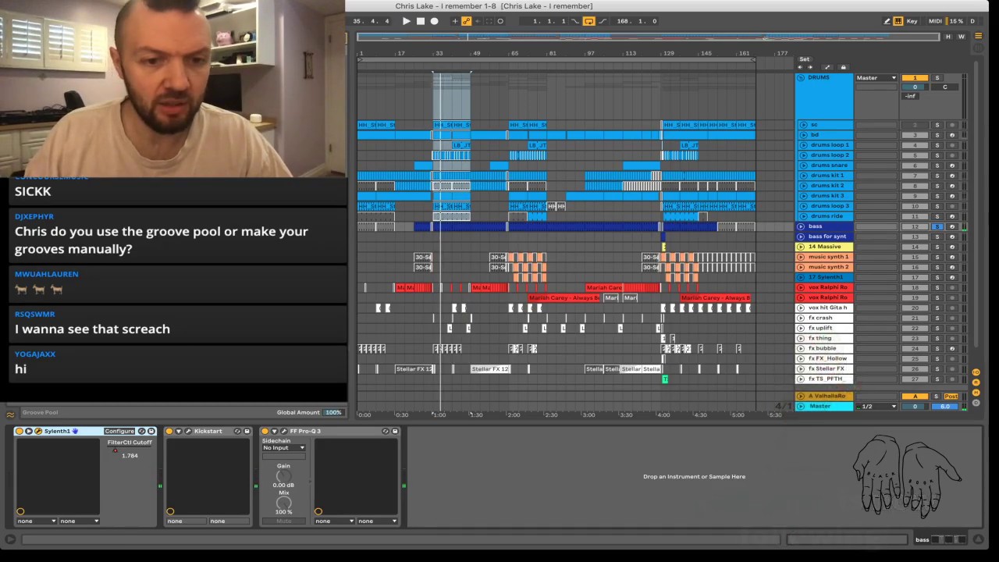This screenshot has height=562, width=999.
Task: Hot-swap FF Pro-Q 3 preset
Action: coord(386,431)
